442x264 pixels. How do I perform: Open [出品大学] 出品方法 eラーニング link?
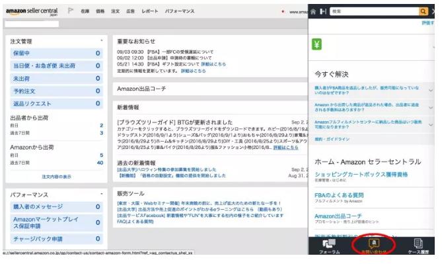(x=200, y=209)
